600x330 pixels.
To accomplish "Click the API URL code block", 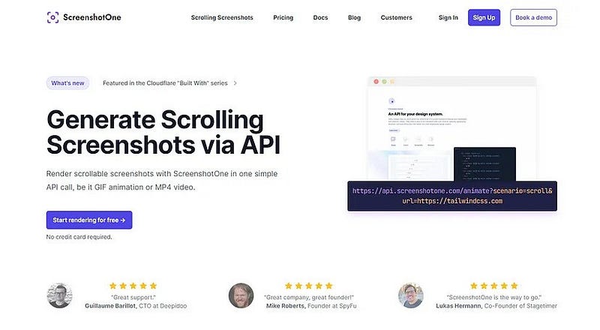I will click(452, 196).
